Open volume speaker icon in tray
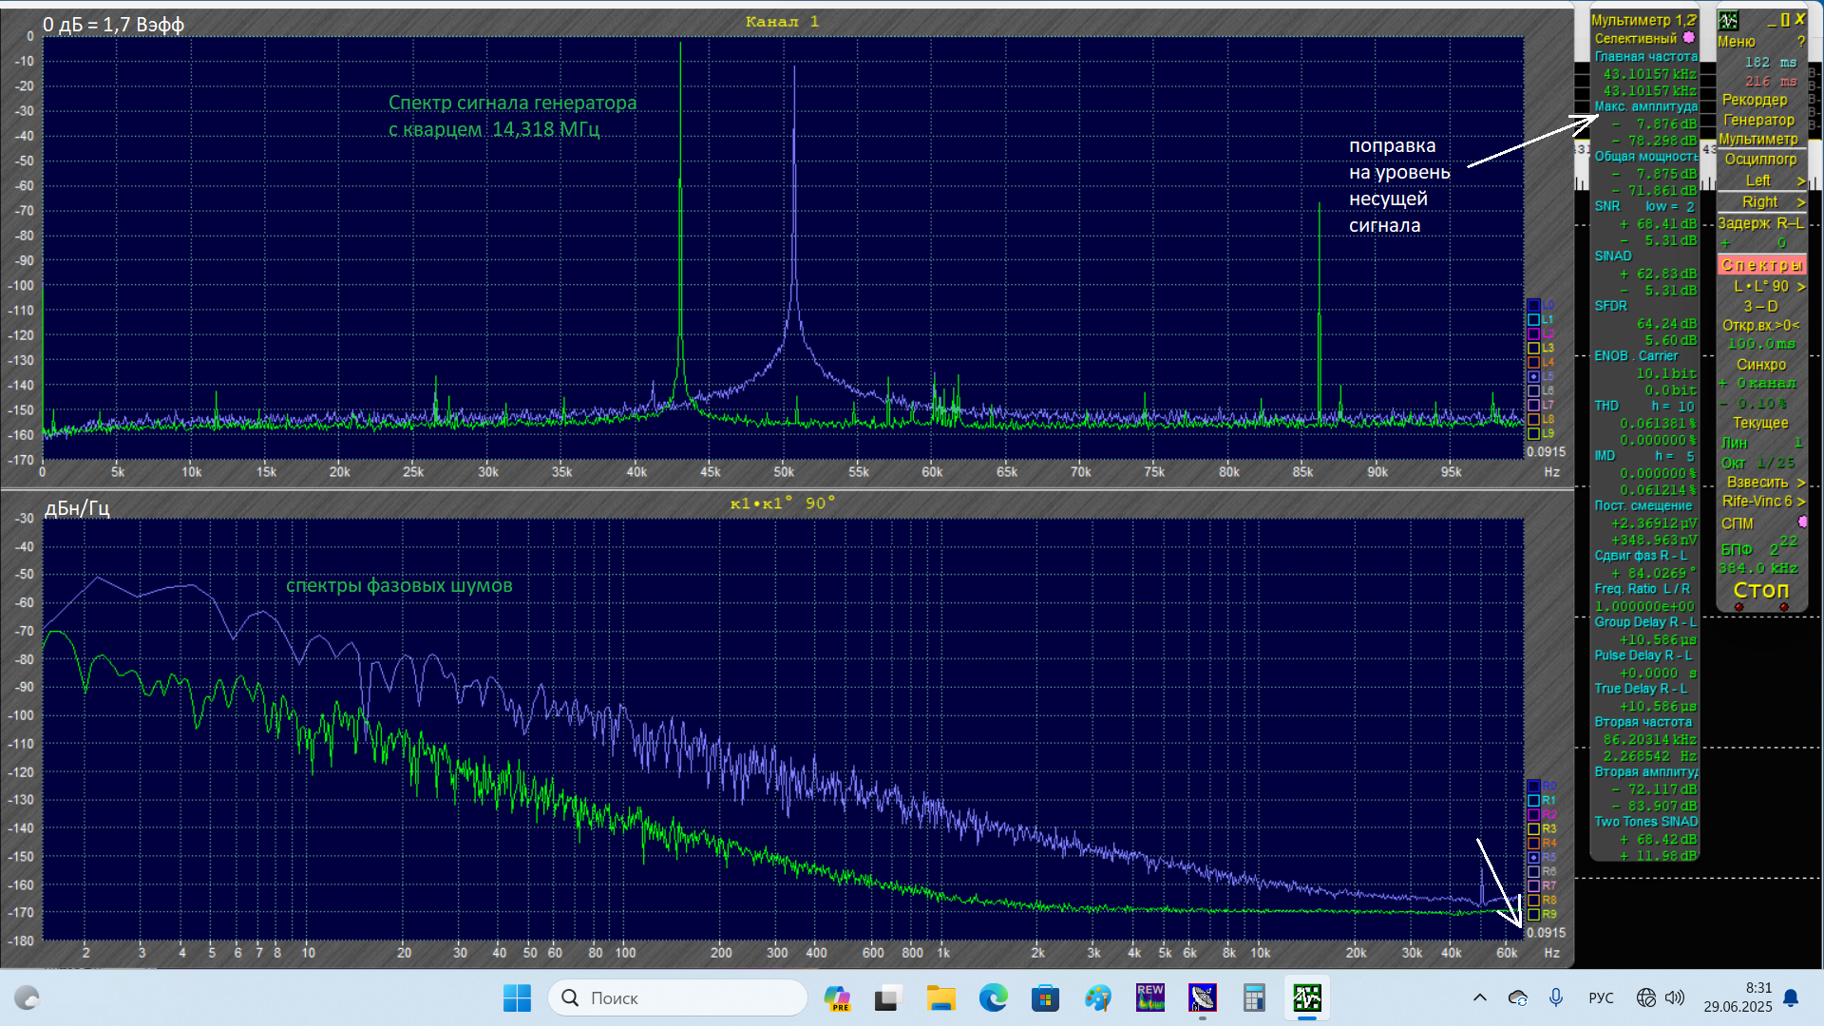This screenshot has width=1824, height=1026. click(1674, 997)
